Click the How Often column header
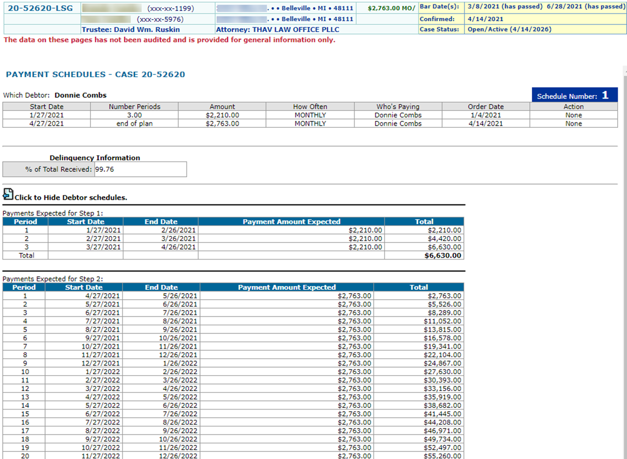 coord(310,107)
